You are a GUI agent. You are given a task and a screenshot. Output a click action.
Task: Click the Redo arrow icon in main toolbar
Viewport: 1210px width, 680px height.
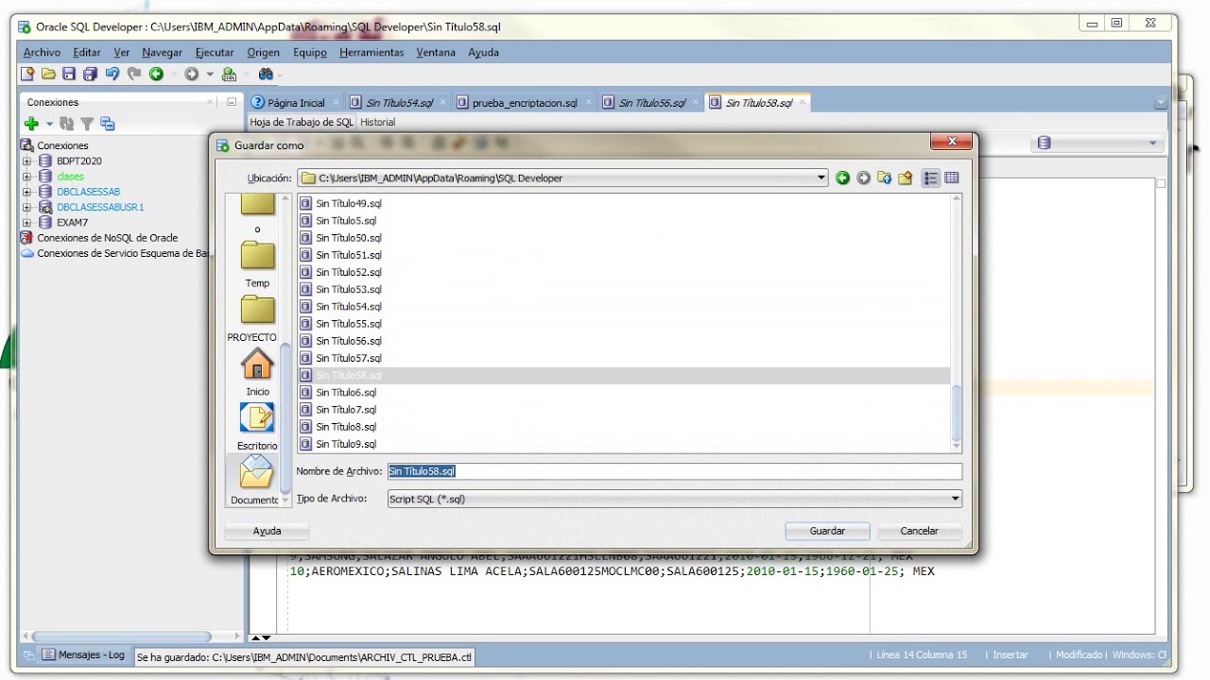coord(134,74)
